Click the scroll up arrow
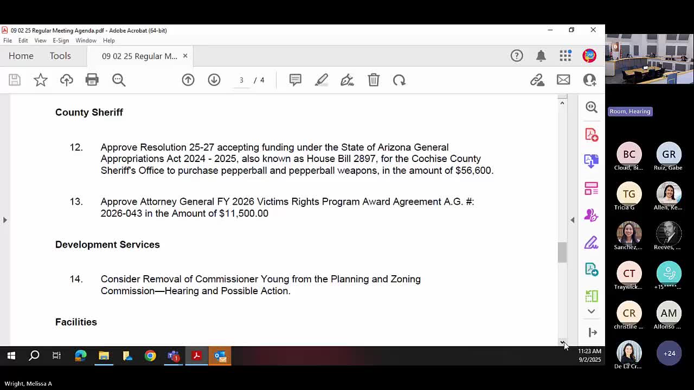 (562, 102)
